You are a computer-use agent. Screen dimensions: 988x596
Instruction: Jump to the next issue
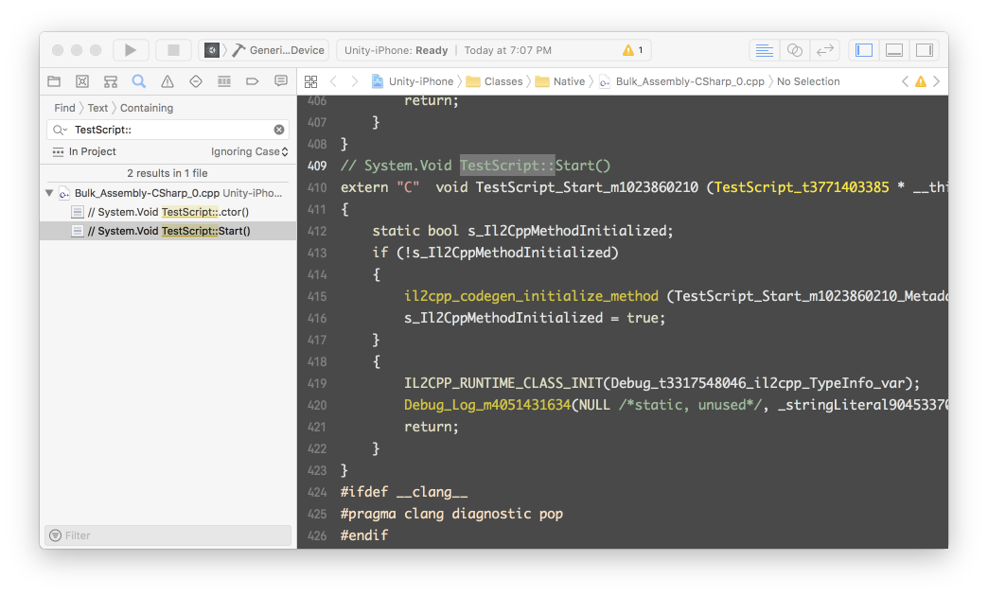pyautogui.click(x=936, y=81)
